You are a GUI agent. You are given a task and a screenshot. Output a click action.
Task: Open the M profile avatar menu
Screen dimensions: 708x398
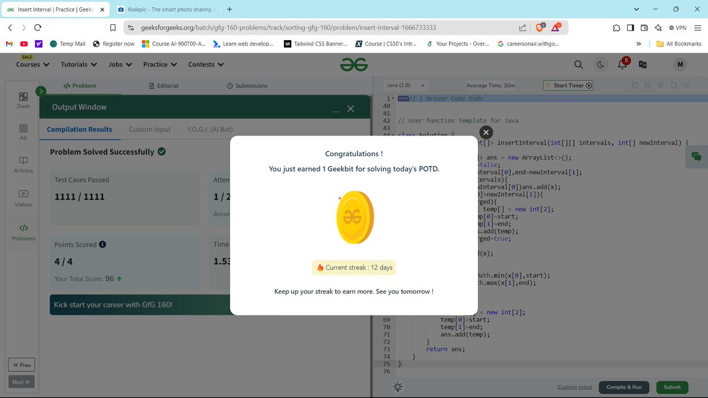coord(680,64)
